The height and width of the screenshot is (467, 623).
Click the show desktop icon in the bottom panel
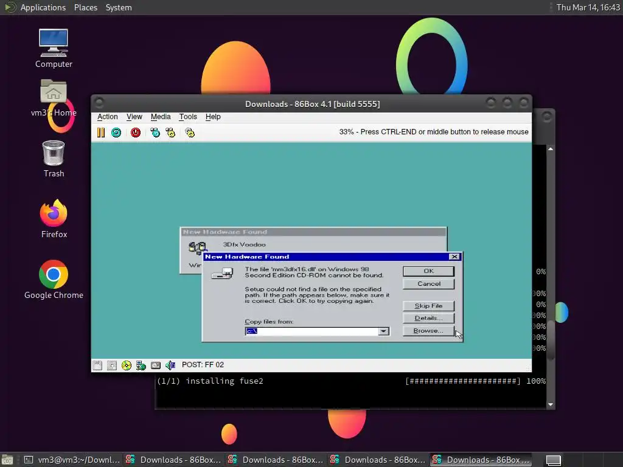click(x=7, y=460)
